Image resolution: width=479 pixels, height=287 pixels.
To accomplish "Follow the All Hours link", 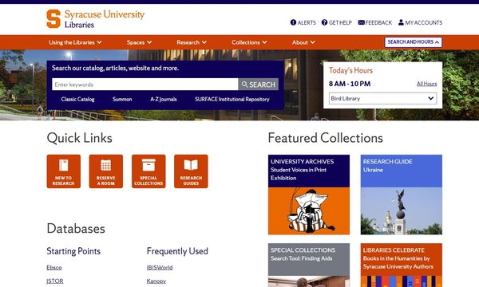I will 427,84.
